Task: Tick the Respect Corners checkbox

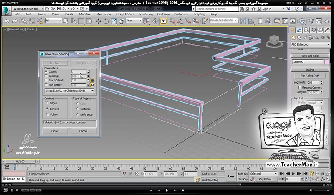Action: click(299, 87)
